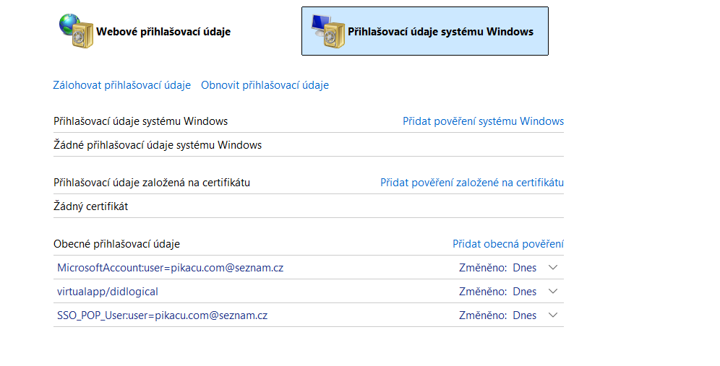Click 'Žádné přihlašovací údaje systému Windows' text
720x366 pixels.
(x=158, y=145)
